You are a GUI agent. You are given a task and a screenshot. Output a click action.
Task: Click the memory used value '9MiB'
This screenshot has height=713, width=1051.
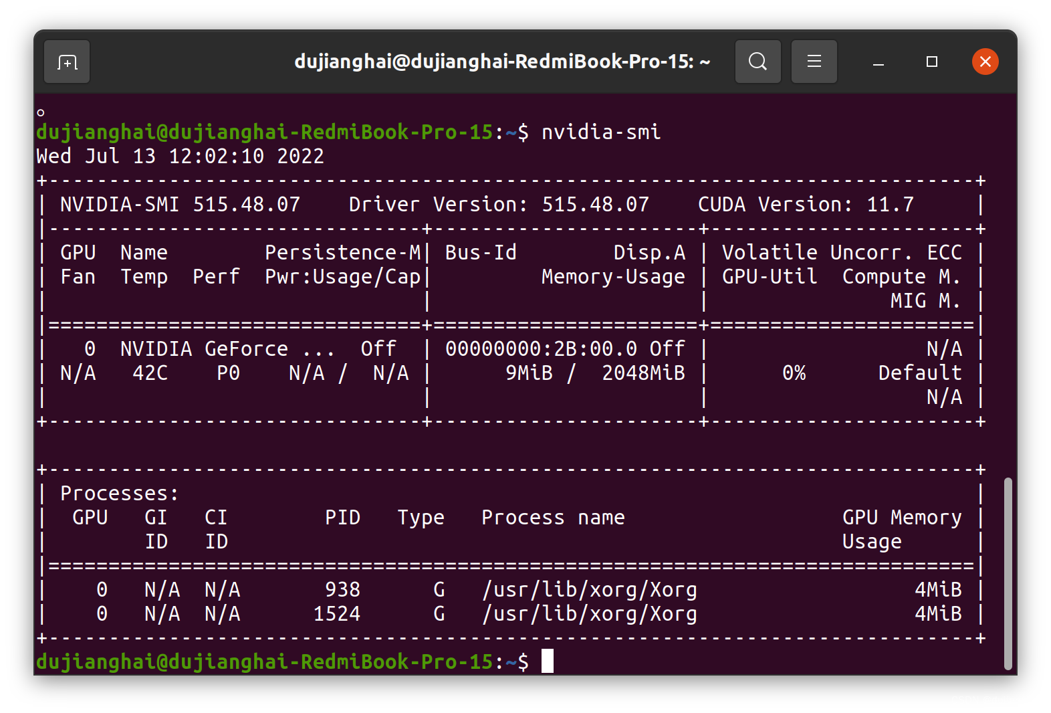click(x=529, y=373)
